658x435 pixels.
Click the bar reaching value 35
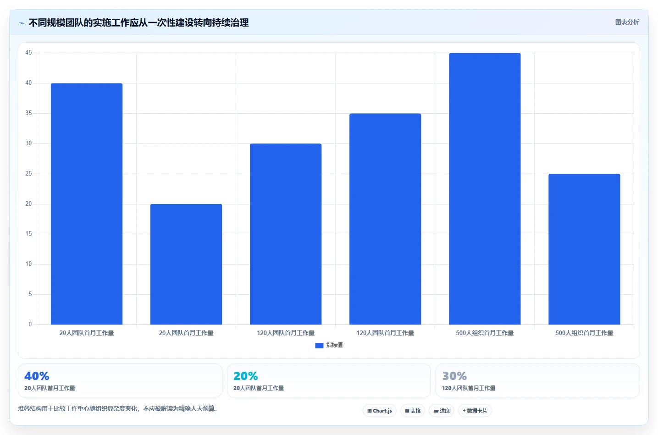point(385,219)
